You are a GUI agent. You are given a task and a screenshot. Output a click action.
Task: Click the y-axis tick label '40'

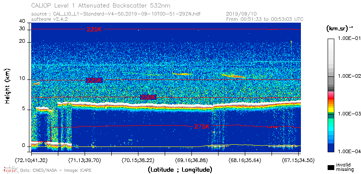point(22,21)
